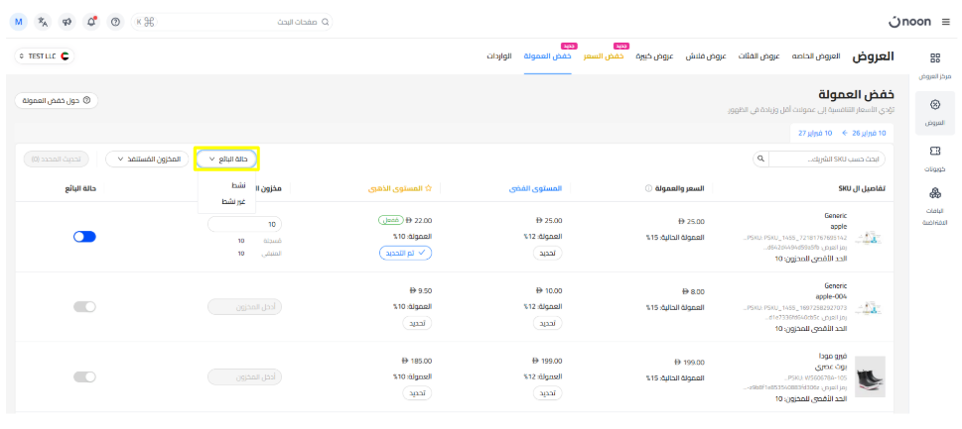This screenshot has height=429, width=962.
Task: Open the help question mark icon
Action: 116,21
